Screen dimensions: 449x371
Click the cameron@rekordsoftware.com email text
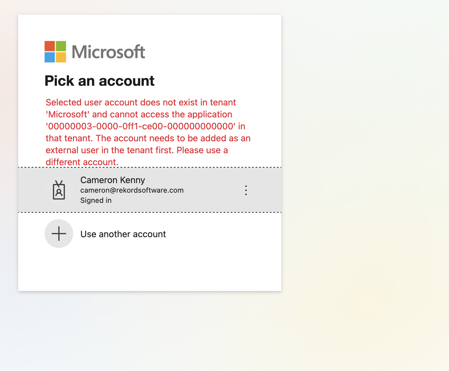tap(132, 190)
